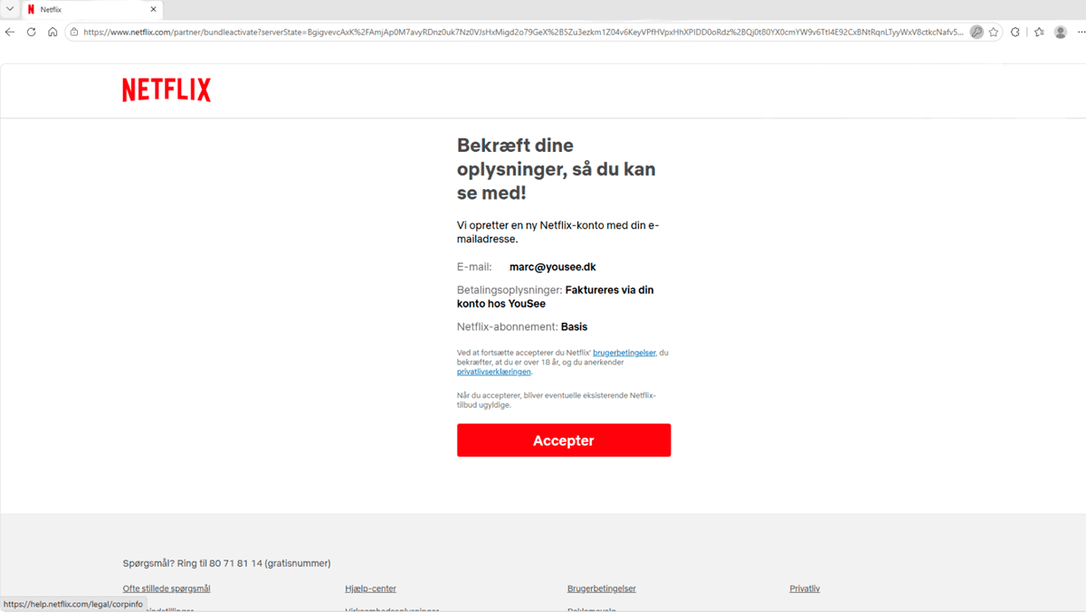Click the netflix.com address bar URL
Viewport: 1086px width, 613px height.
point(523,32)
